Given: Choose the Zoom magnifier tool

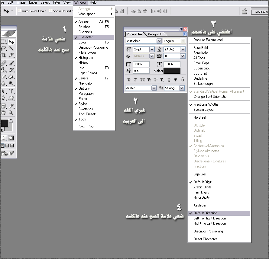Looking at the screenshot, I should [x=11, y=113].
